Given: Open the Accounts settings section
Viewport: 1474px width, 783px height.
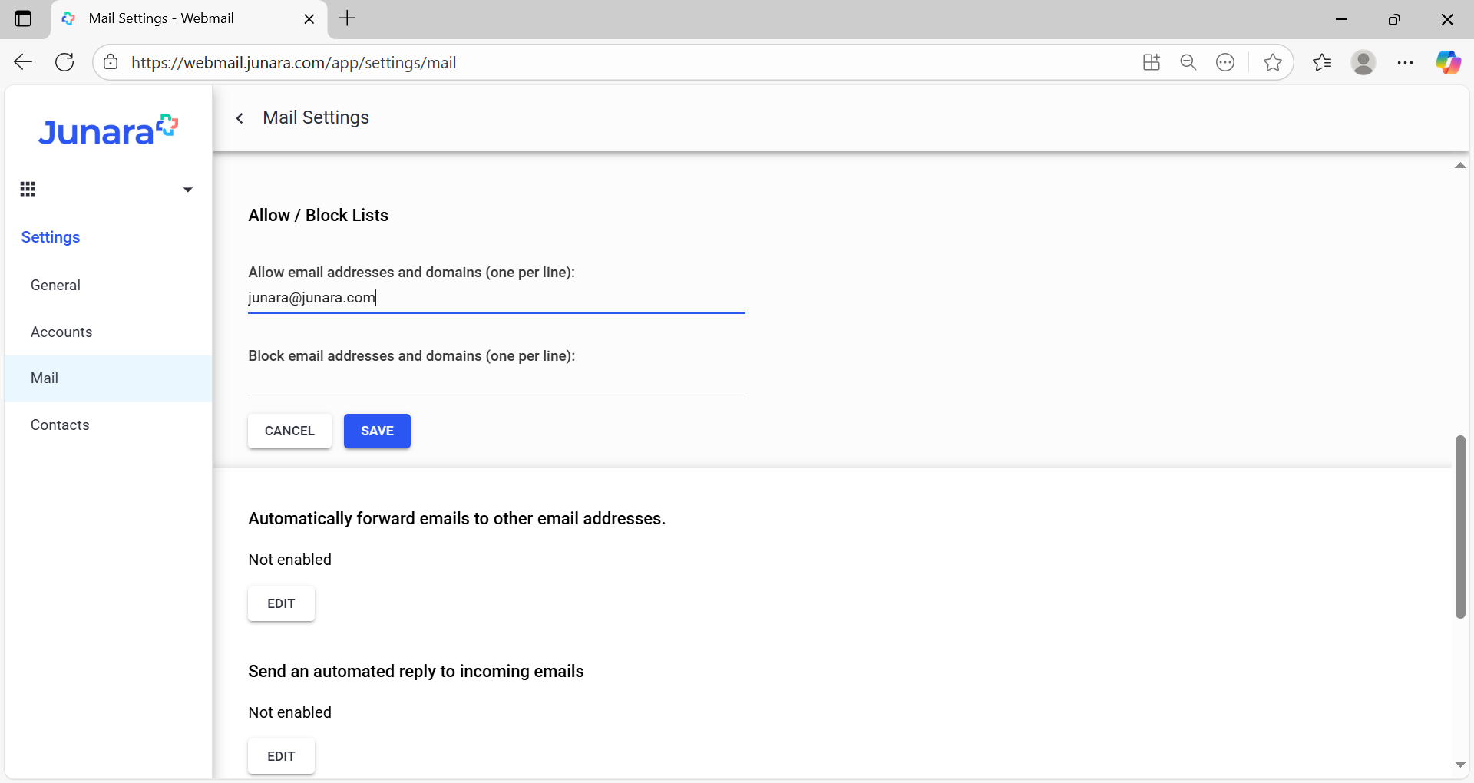Looking at the screenshot, I should point(108,332).
